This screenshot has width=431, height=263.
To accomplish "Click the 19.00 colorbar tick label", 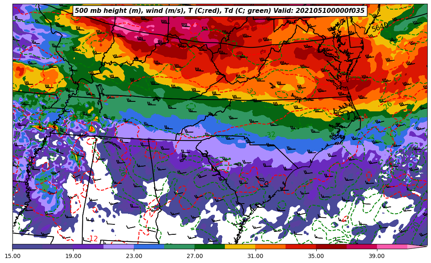I will pyautogui.click(x=73, y=256).
